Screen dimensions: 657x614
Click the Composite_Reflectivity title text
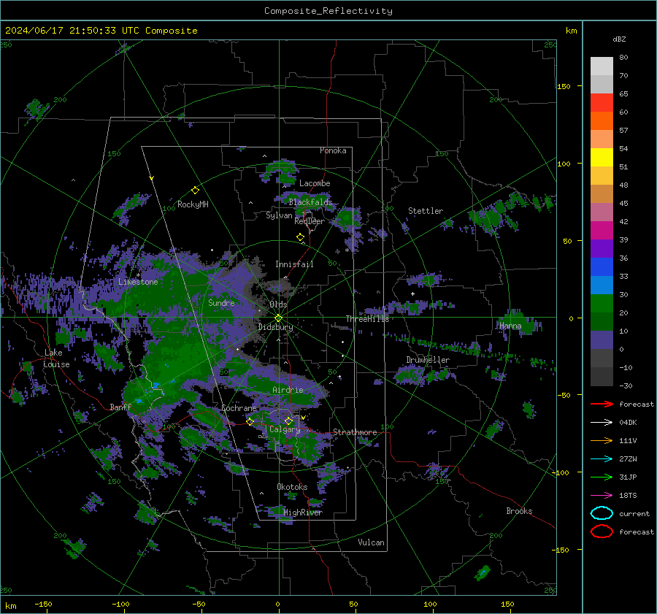[x=328, y=11]
